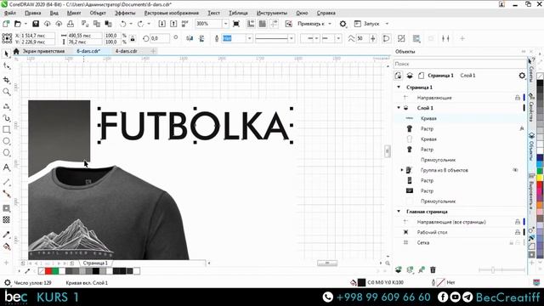Open outline width dropdown
The image size is (544, 306).
(x=249, y=38)
